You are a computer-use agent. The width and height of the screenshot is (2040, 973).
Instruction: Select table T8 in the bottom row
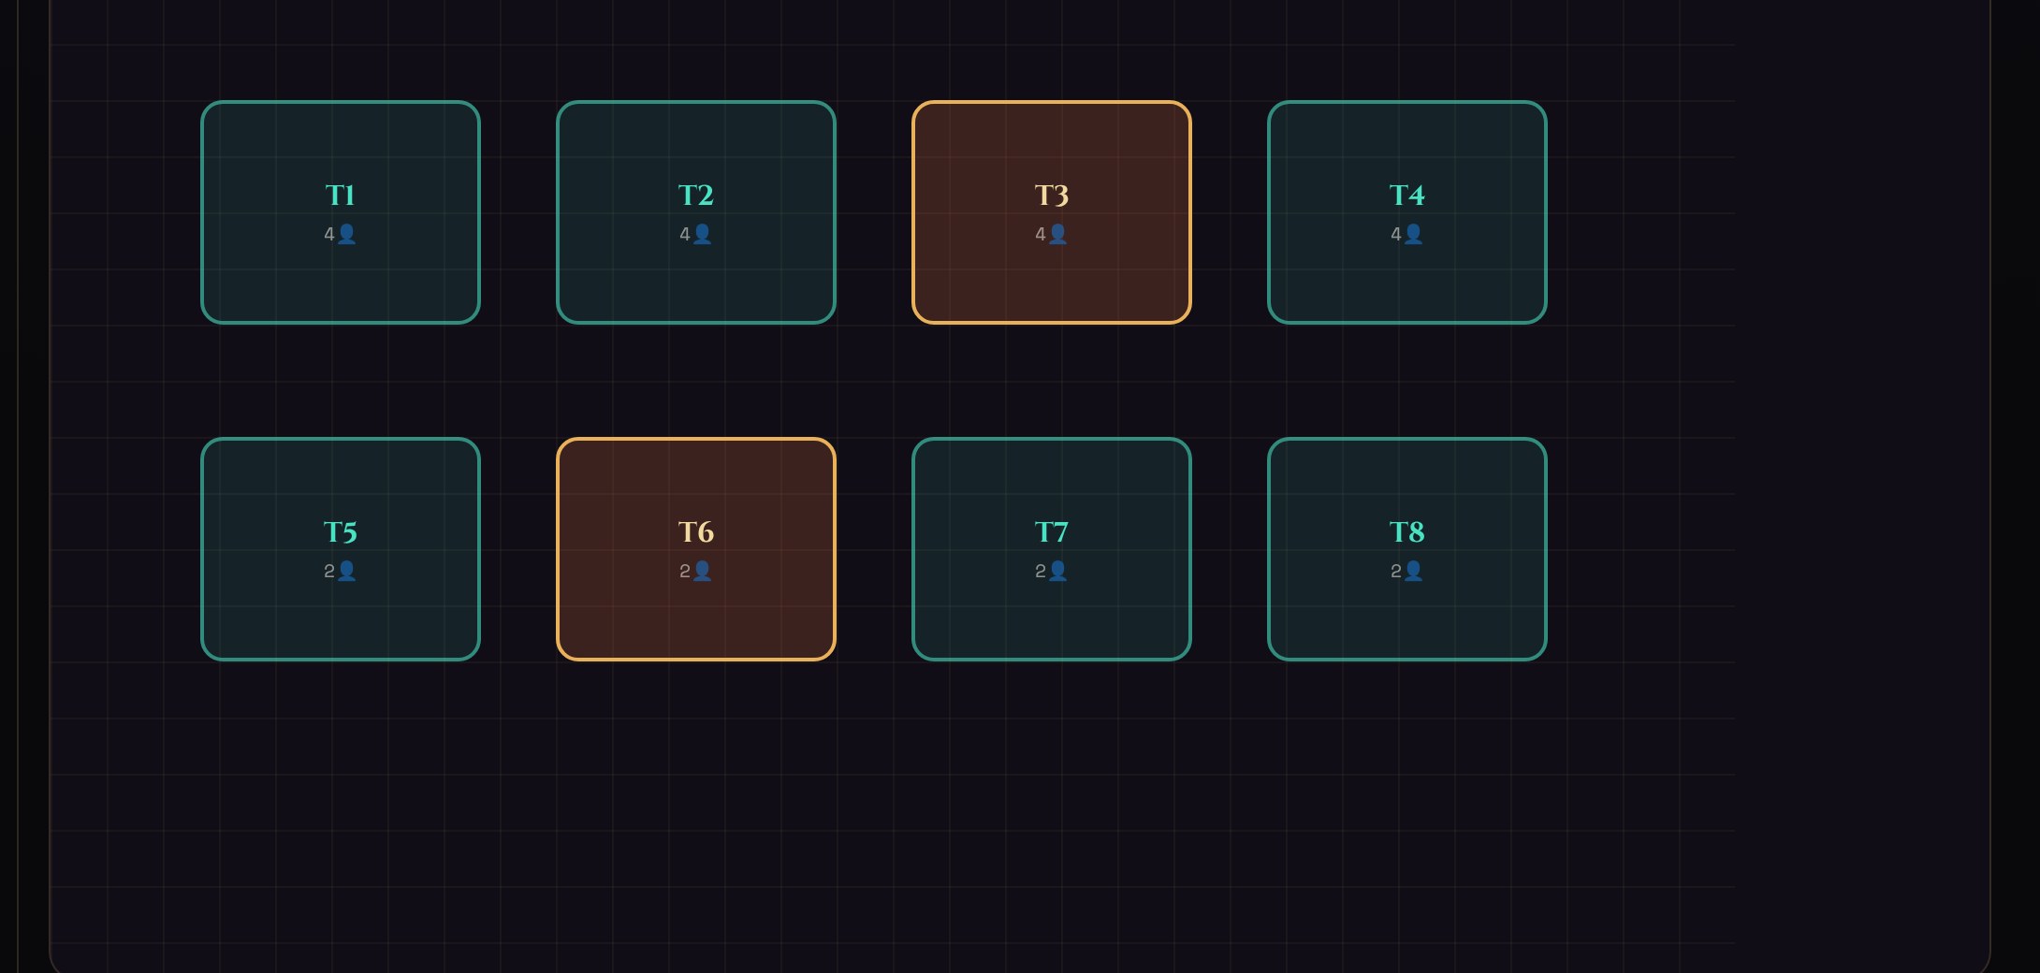1407,549
